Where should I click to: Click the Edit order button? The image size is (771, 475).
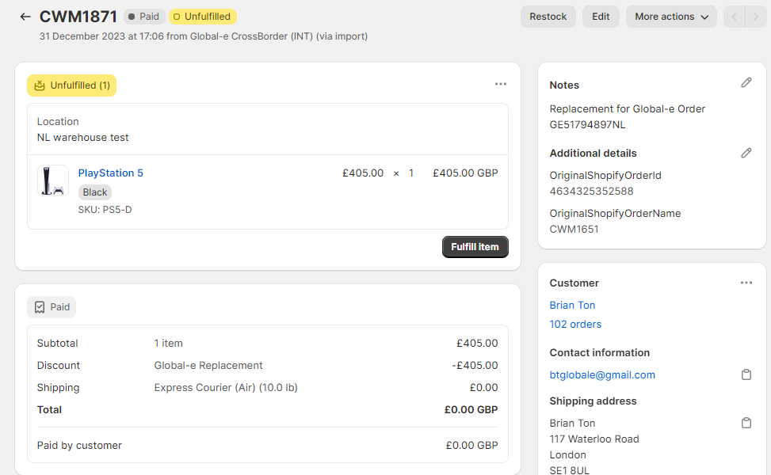pos(601,17)
